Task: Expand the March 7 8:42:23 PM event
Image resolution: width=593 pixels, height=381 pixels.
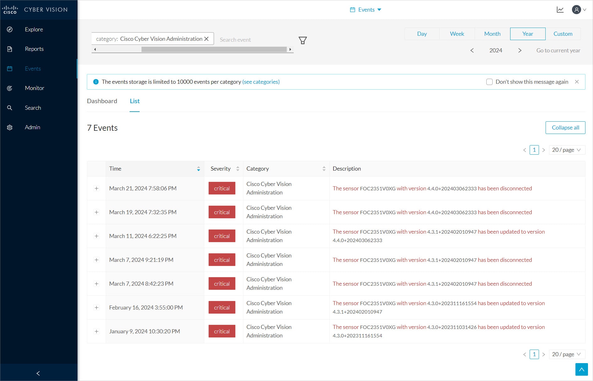Action: pos(97,284)
